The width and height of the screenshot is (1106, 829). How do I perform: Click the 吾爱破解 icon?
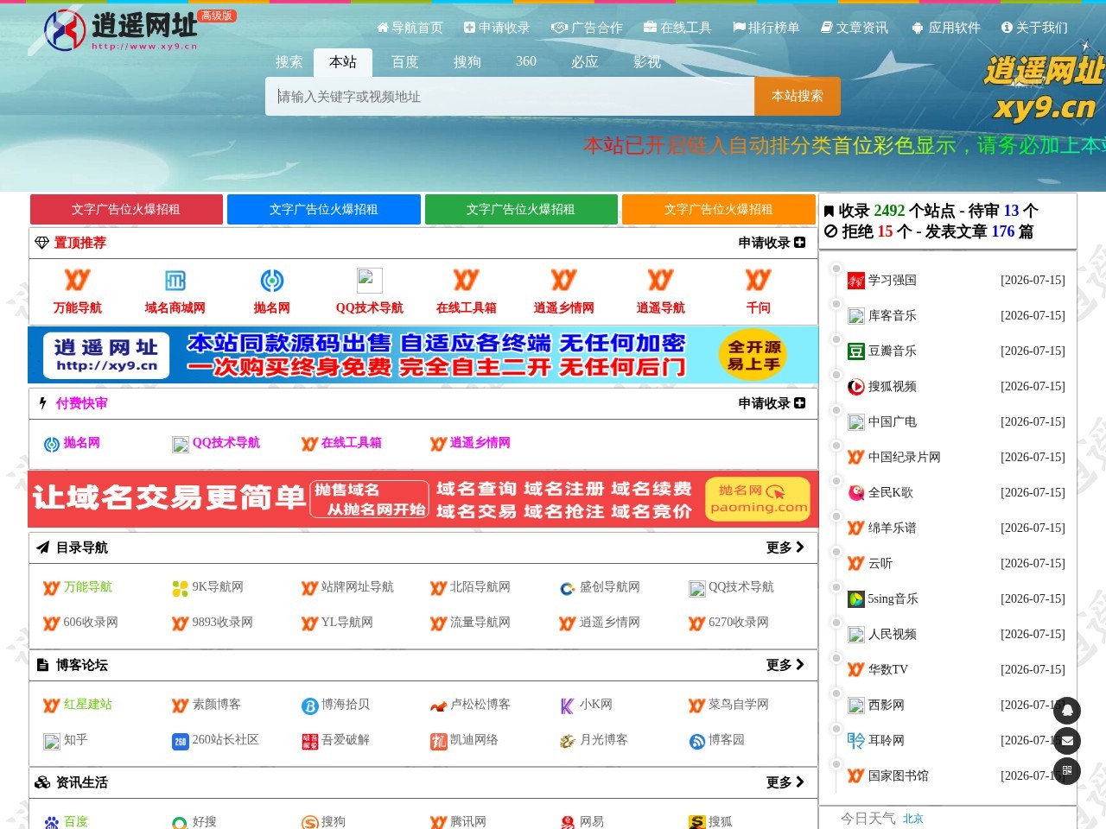coord(309,741)
